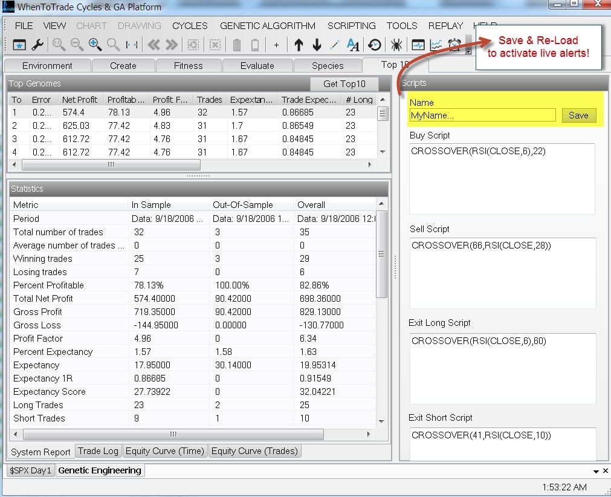This screenshot has width=611, height=497.
Task: Click Statistics vertical scrollbar thumb
Action: (381, 254)
